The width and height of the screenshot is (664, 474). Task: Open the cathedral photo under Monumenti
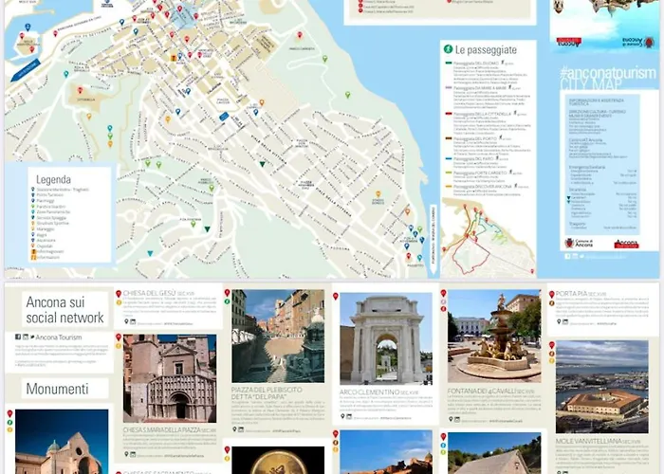62,442
